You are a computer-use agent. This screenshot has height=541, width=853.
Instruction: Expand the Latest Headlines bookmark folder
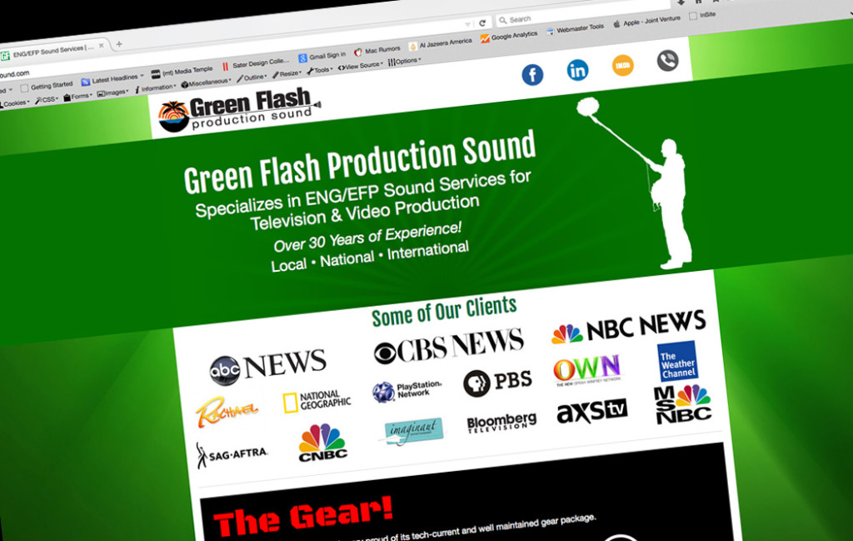pos(112,79)
